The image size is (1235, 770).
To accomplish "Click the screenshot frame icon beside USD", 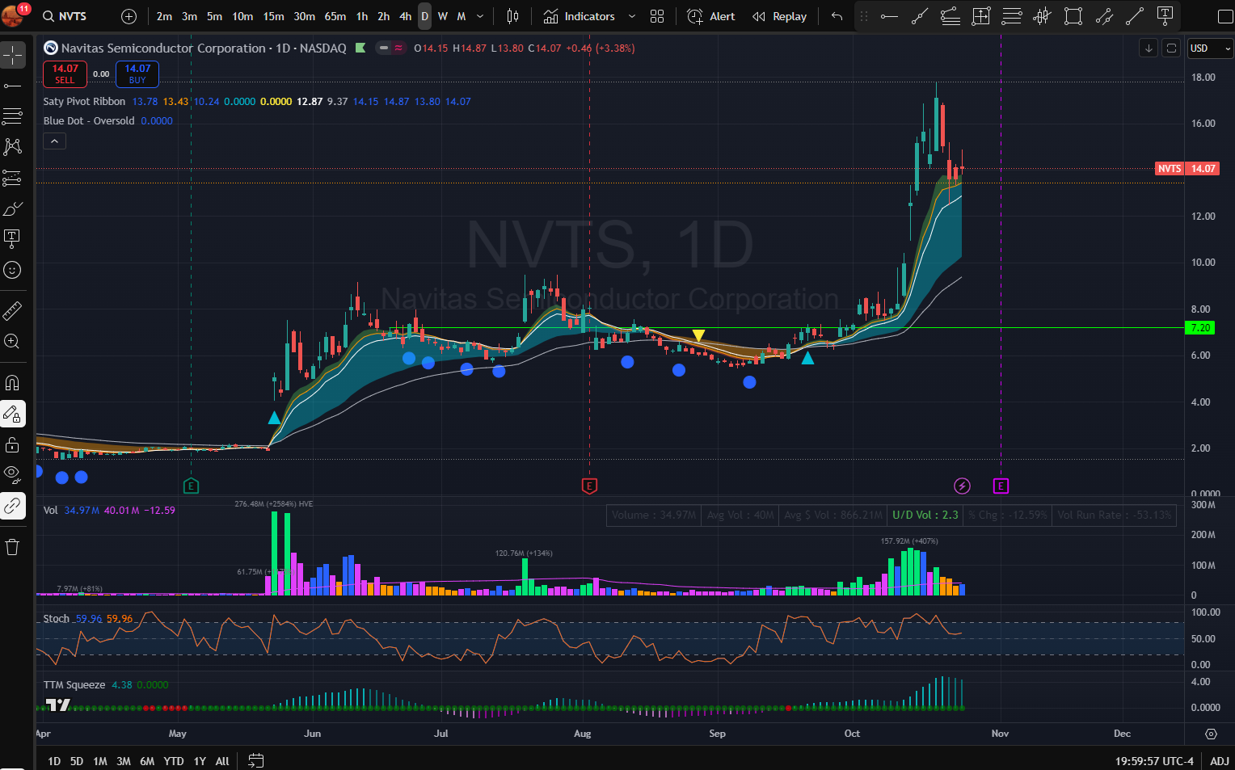I will (x=1171, y=48).
